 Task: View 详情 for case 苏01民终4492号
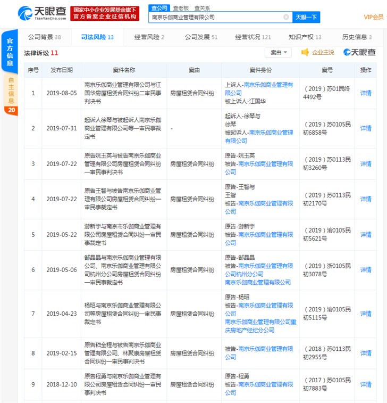click(x=366, y=93)
